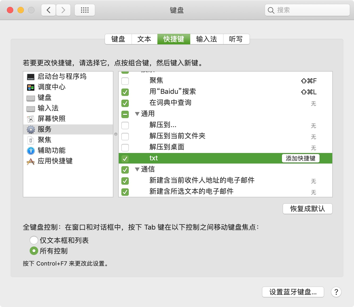Switch to the 文本 tab

(144, 39)
